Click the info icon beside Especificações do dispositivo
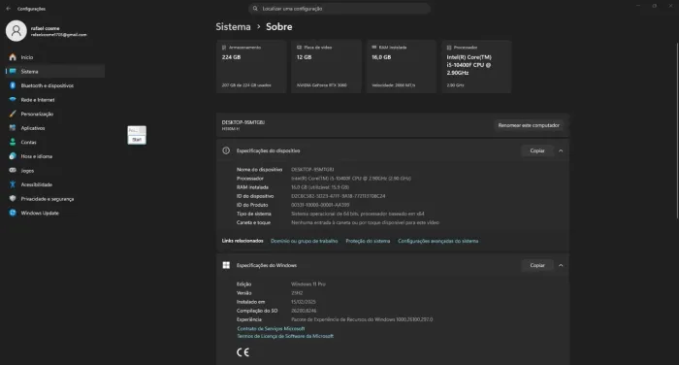This screenshot has height=365, width=679. 226,150
